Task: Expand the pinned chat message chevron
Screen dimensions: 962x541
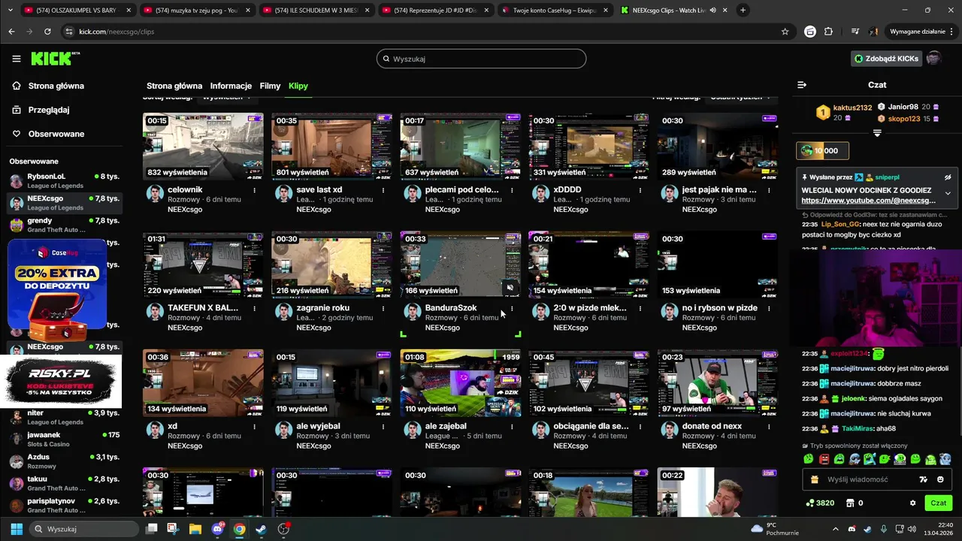Action: click(x=948, y=193)
